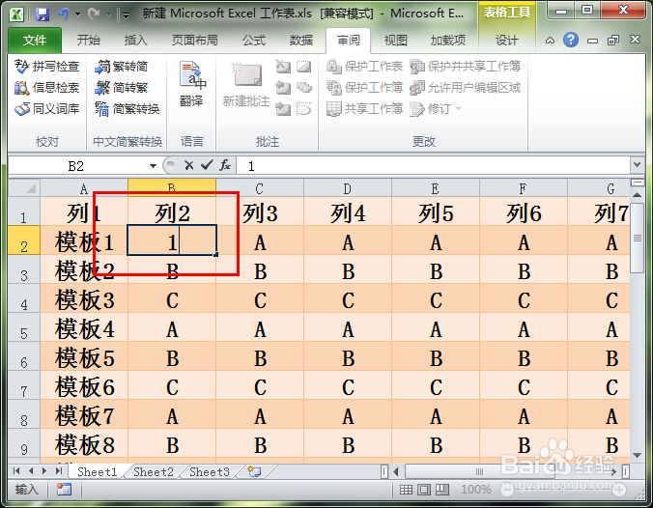653x508 pixels.
Task: Click header cell 列4
Action: 348,212
